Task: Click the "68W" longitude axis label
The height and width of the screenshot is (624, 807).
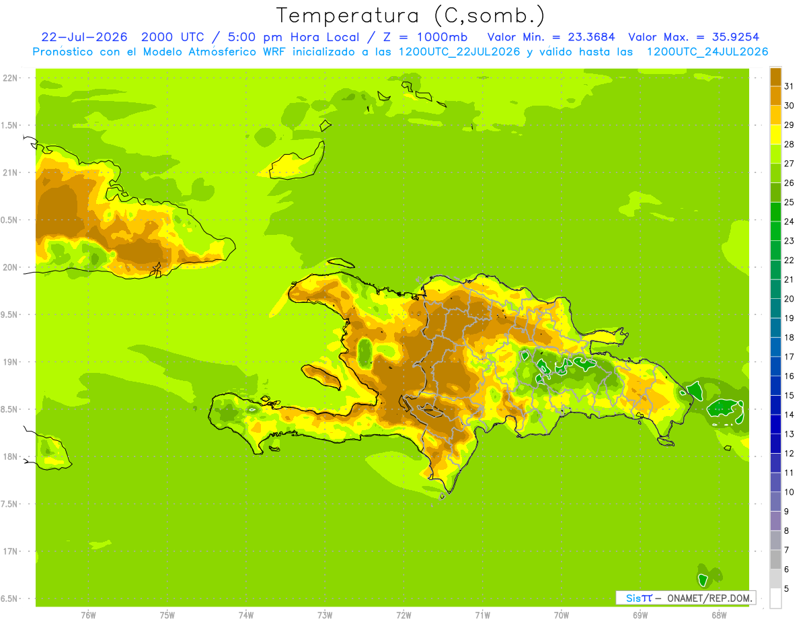Action: click(719, 615)
